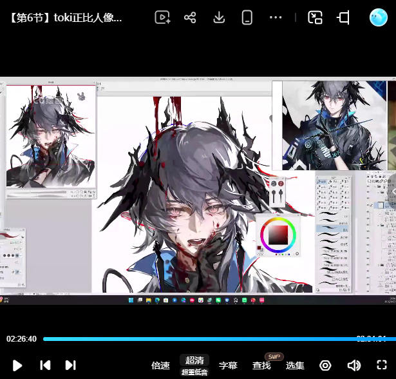Seek on the blue progress bar
This screenshot has height=379, width=396.
click(x=220, y=339)
